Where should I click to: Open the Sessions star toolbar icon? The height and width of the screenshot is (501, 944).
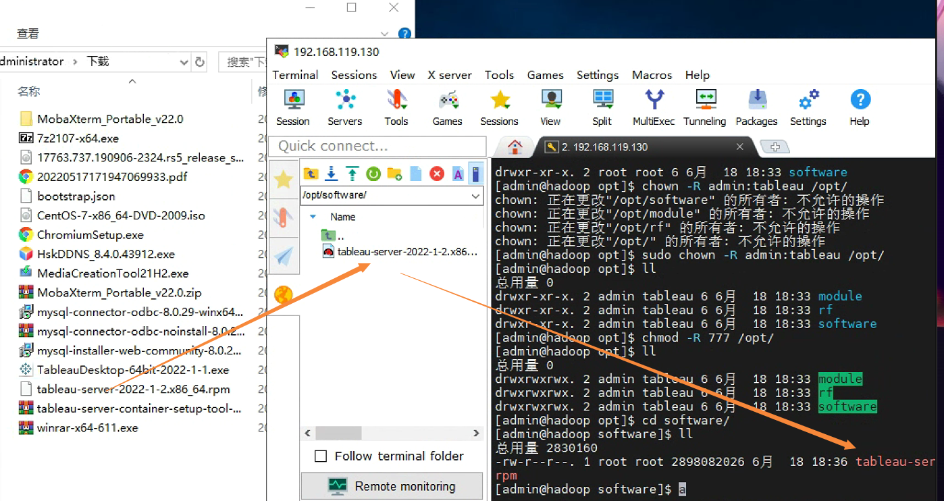tap(500, 107)
